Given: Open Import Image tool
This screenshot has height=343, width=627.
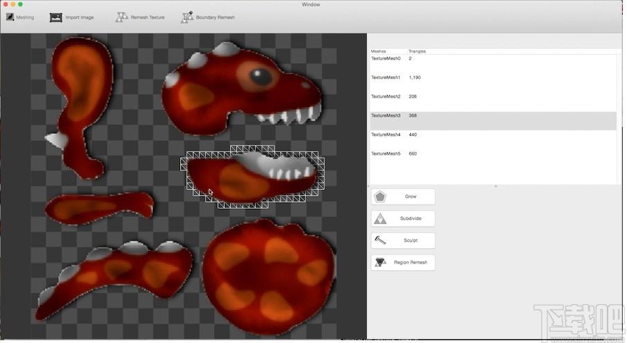Looking at the screenshot, I should pos(55,17).
